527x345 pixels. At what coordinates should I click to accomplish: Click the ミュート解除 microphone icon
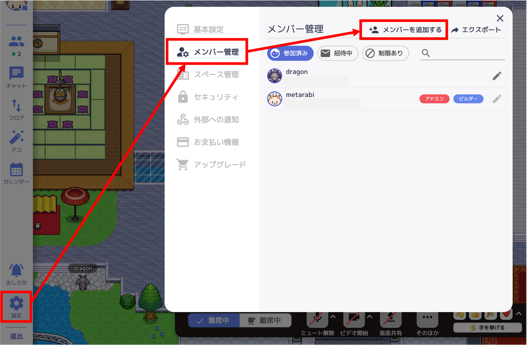point(317,320)
